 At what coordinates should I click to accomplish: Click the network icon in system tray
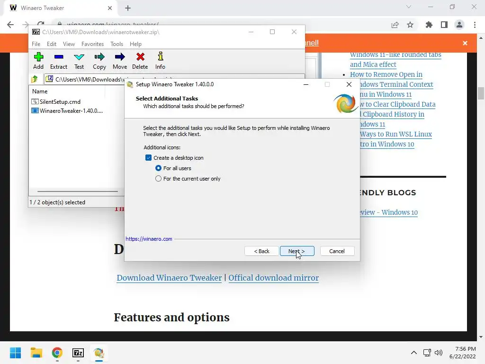click(427, 353)
